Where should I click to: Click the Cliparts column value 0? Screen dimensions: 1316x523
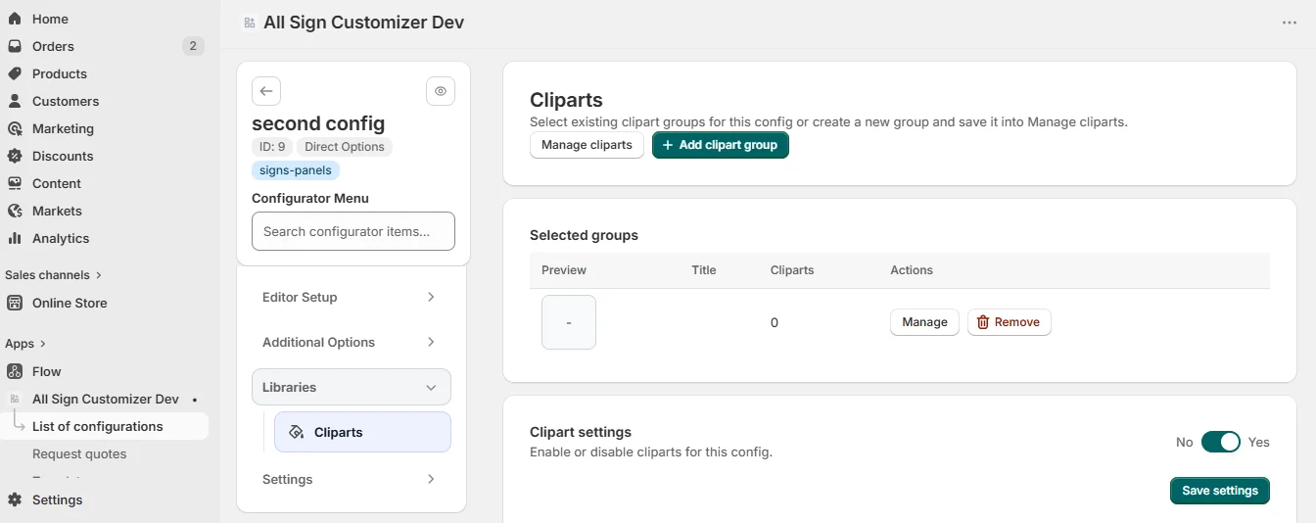click(775, 322)
